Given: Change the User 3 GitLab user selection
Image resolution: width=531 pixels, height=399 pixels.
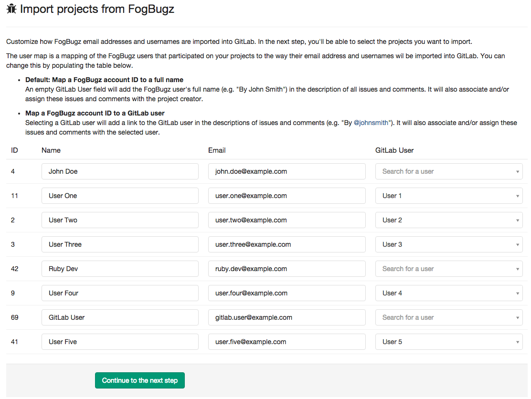Looking at the screenshot, I should [448, 244].
